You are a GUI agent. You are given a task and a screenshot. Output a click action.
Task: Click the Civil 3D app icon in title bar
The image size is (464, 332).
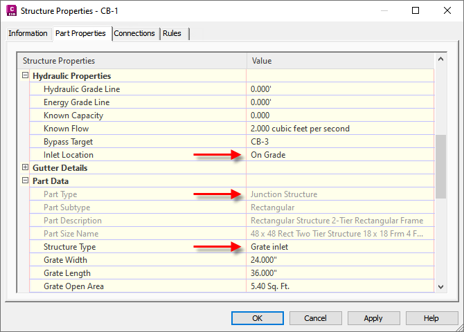[x=12, y=10]
